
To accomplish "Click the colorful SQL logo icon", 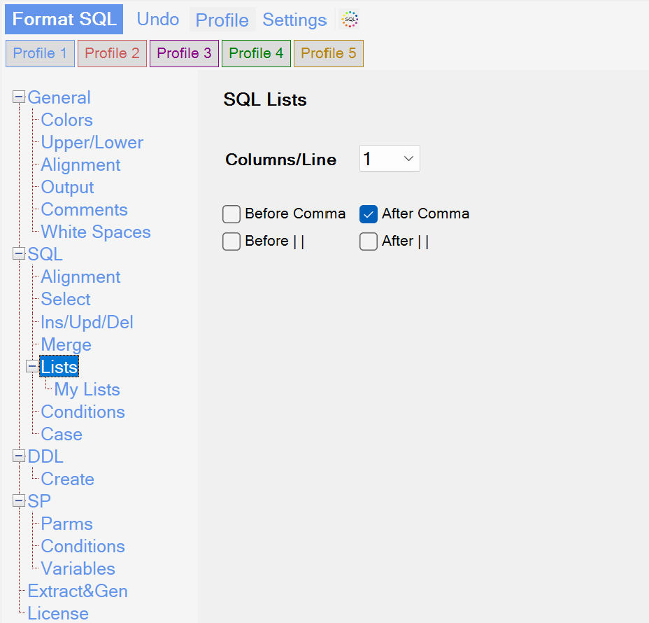I will 350,20.
